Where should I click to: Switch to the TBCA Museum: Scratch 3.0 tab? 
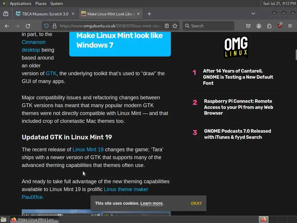click(x=45, y=14)
